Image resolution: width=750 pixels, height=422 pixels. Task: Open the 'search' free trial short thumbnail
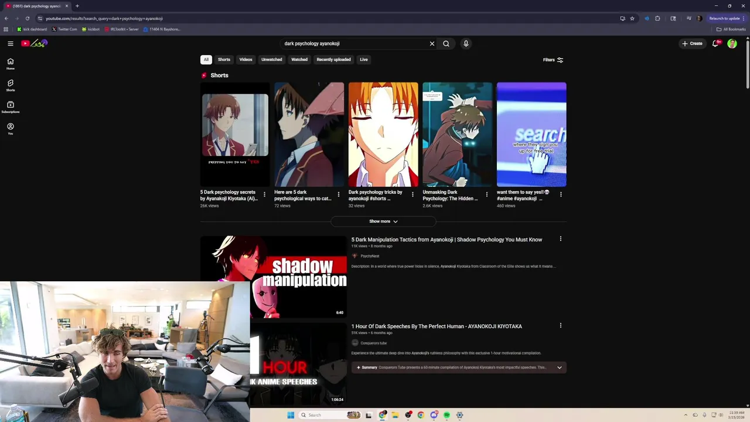pos(531,134)
